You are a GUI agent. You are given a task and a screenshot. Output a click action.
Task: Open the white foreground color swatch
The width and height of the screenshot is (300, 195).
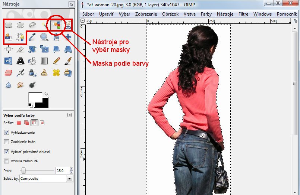[x=35, y=97]
